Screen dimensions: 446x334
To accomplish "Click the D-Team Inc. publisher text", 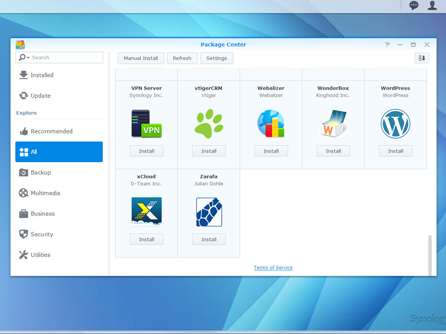I will 146,184.
